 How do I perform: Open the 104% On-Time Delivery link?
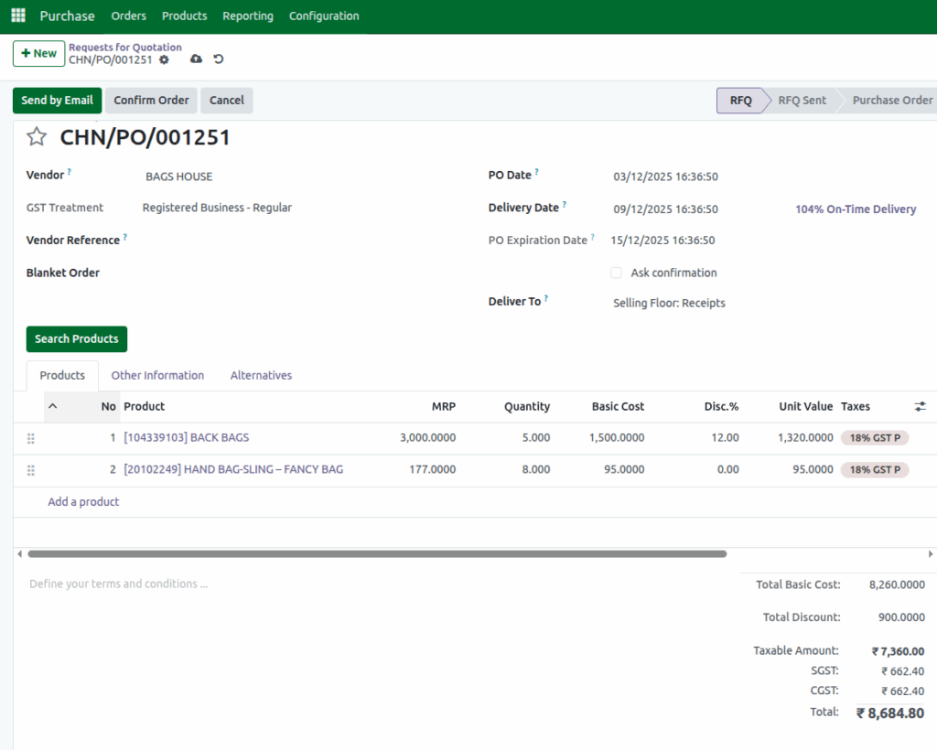pyautogui.click(x=855, y=209)
